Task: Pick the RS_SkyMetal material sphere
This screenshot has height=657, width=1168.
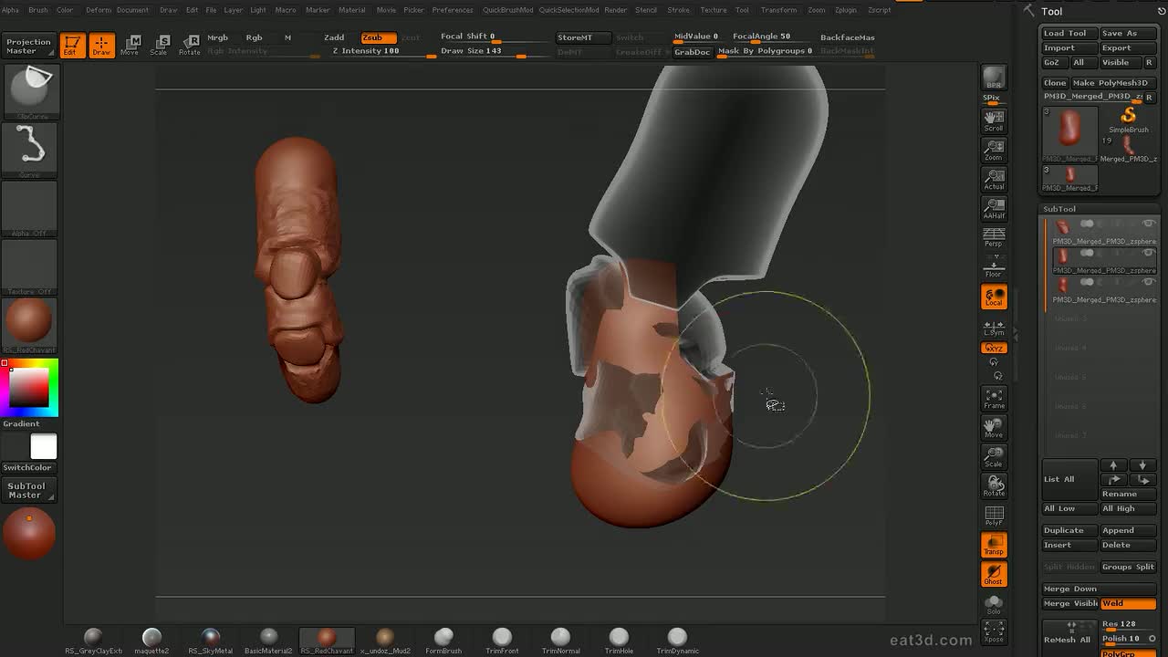Action: click(x=210, y=639)
